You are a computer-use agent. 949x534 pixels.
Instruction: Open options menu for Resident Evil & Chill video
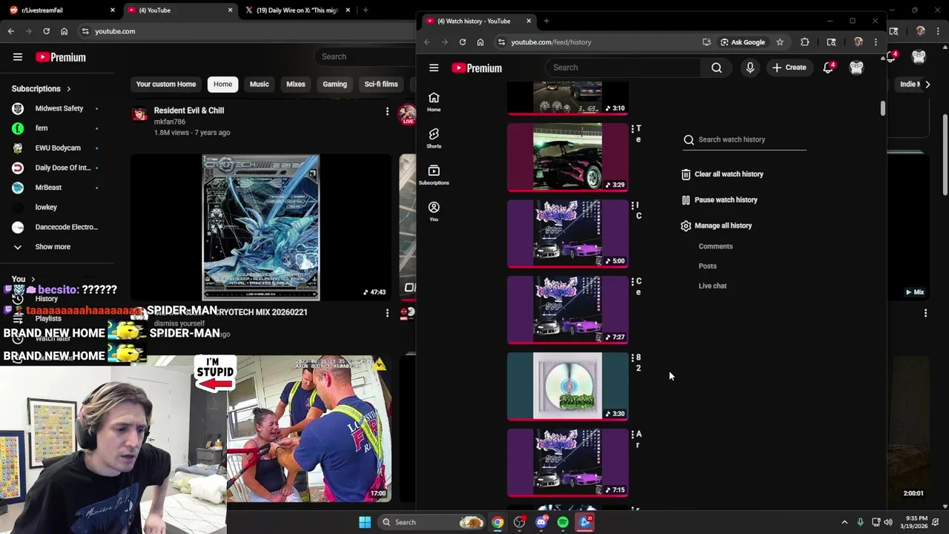(387, 111)
